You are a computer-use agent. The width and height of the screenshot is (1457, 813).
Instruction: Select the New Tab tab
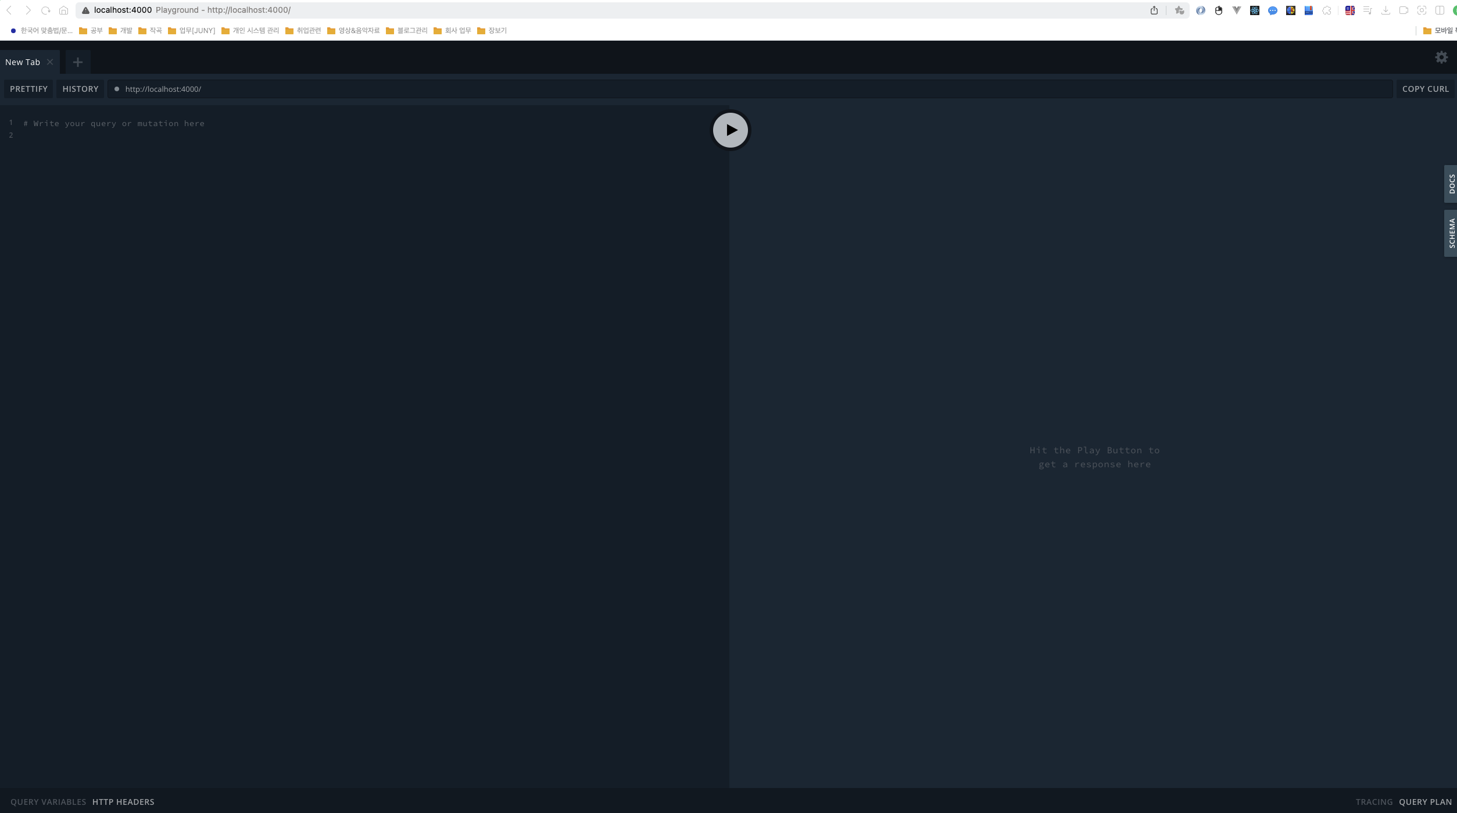[x=23, y=62]
